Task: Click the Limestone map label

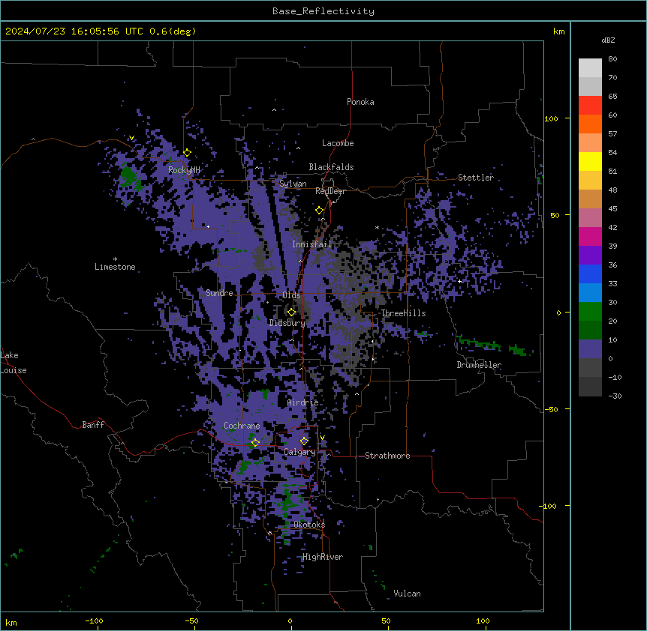Action: 115,267
